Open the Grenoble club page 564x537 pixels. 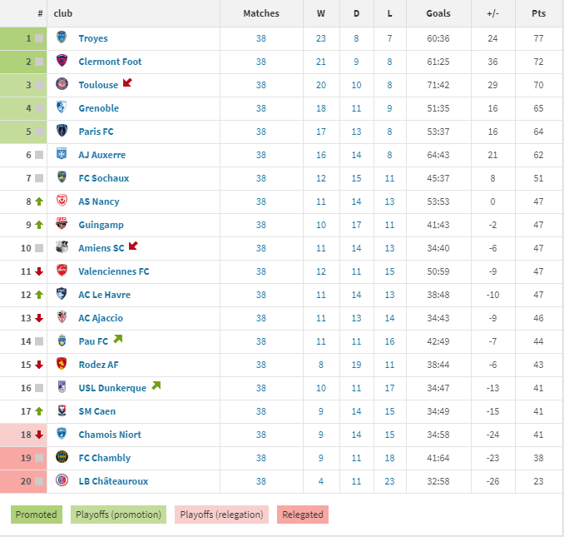98,108
